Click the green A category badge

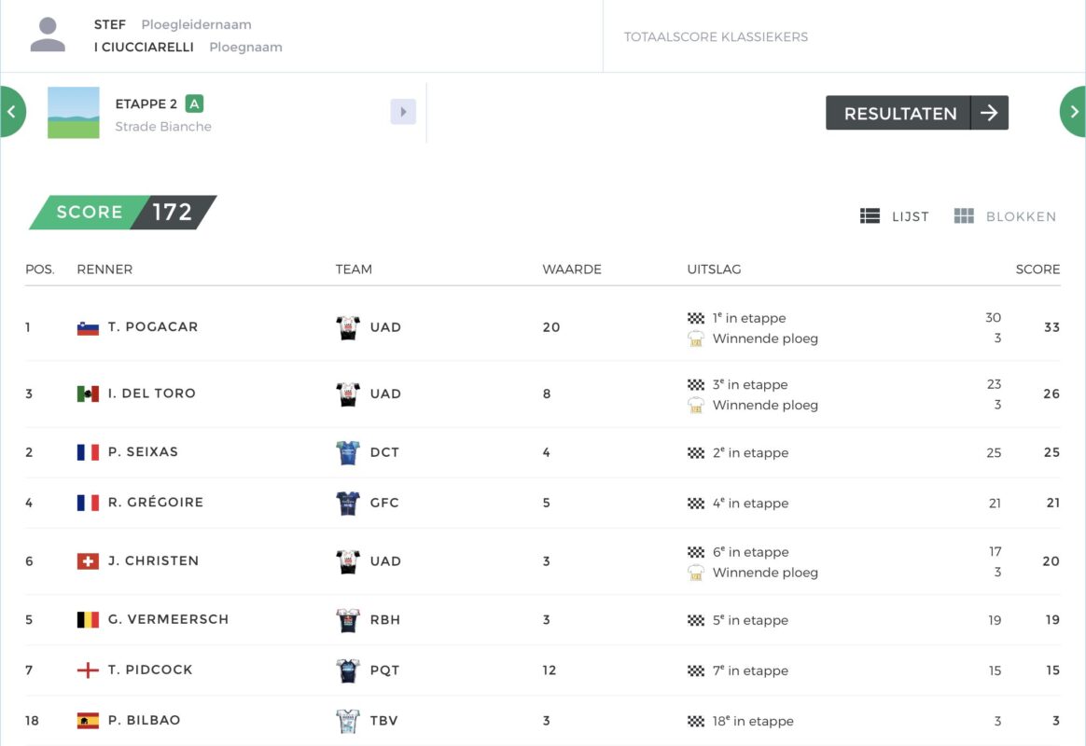tap(195, 104)
